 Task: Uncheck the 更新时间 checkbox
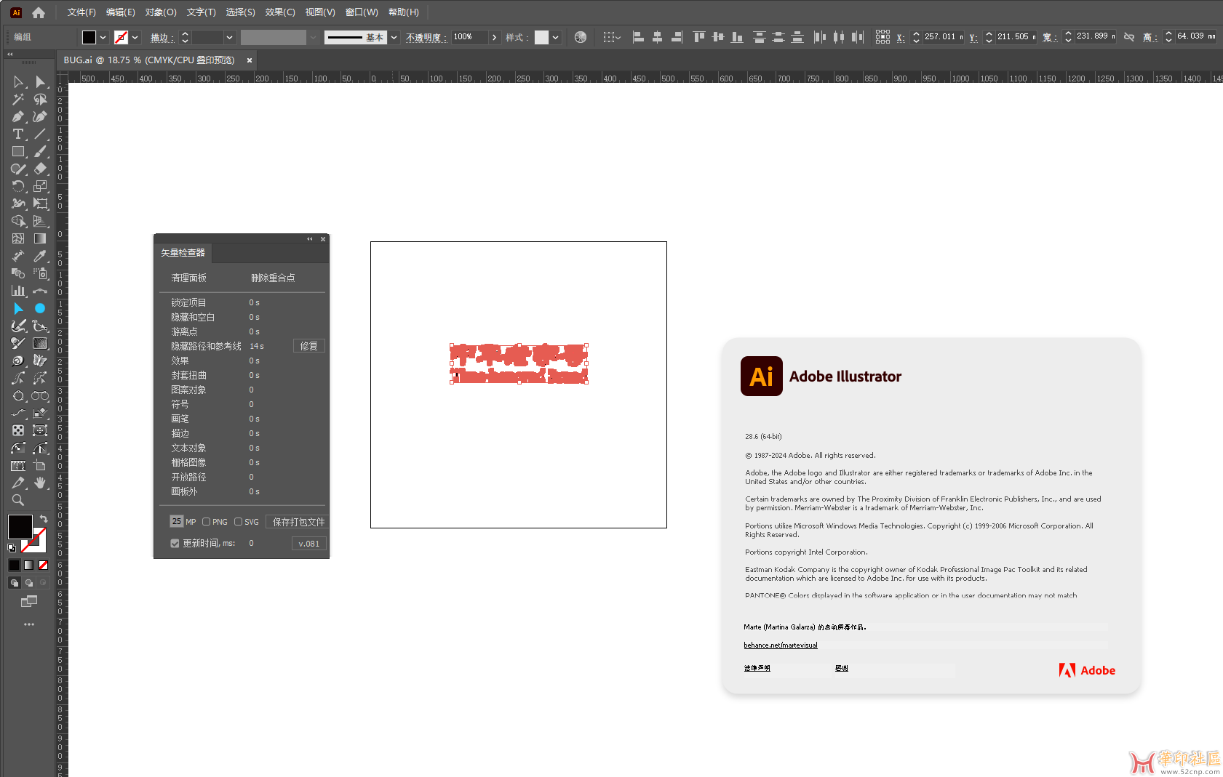tap(175, 544)
